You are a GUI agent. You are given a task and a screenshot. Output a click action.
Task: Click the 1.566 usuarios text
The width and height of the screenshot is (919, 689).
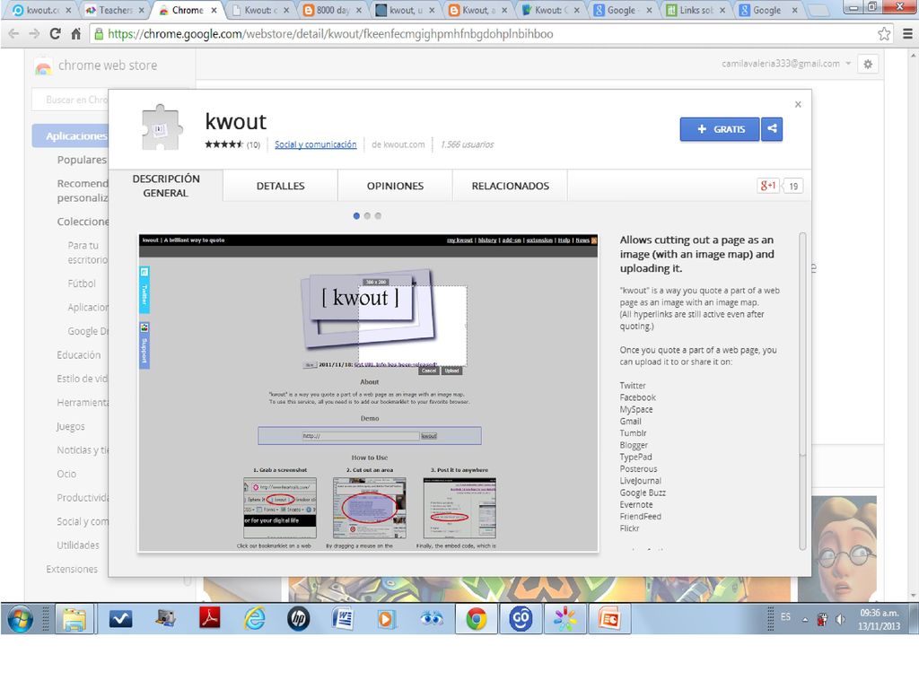click(467, 144)
